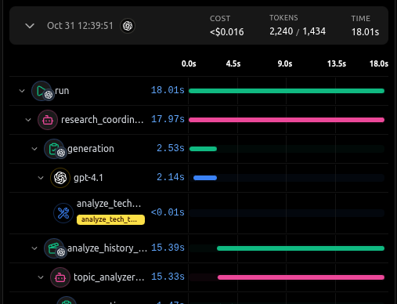Click the 4.5s timeline axis label
Viewport: 397px width, 304px height.
[233, 63]
